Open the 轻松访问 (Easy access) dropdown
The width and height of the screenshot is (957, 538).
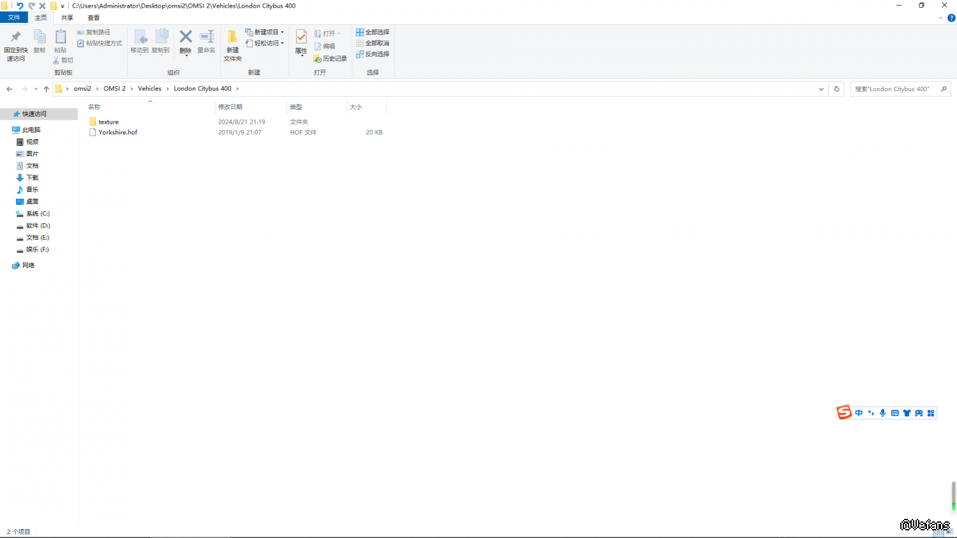pyautogui.click(x=265, y=43)
